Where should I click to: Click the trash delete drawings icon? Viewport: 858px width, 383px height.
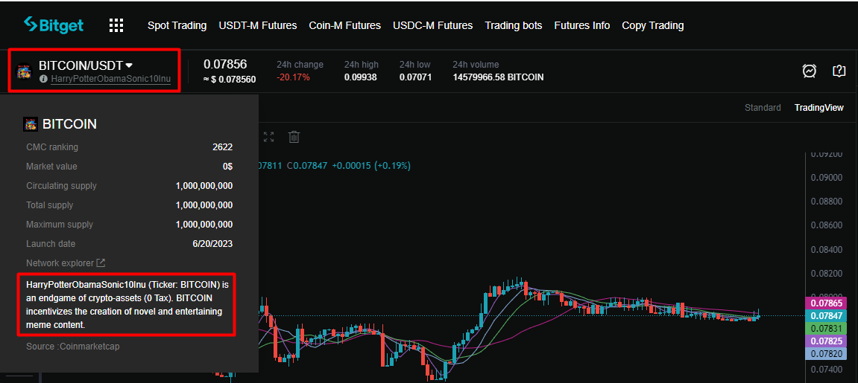coord(294,137)
